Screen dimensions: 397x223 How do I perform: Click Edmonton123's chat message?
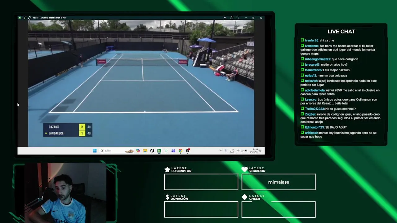coord(324,127)
